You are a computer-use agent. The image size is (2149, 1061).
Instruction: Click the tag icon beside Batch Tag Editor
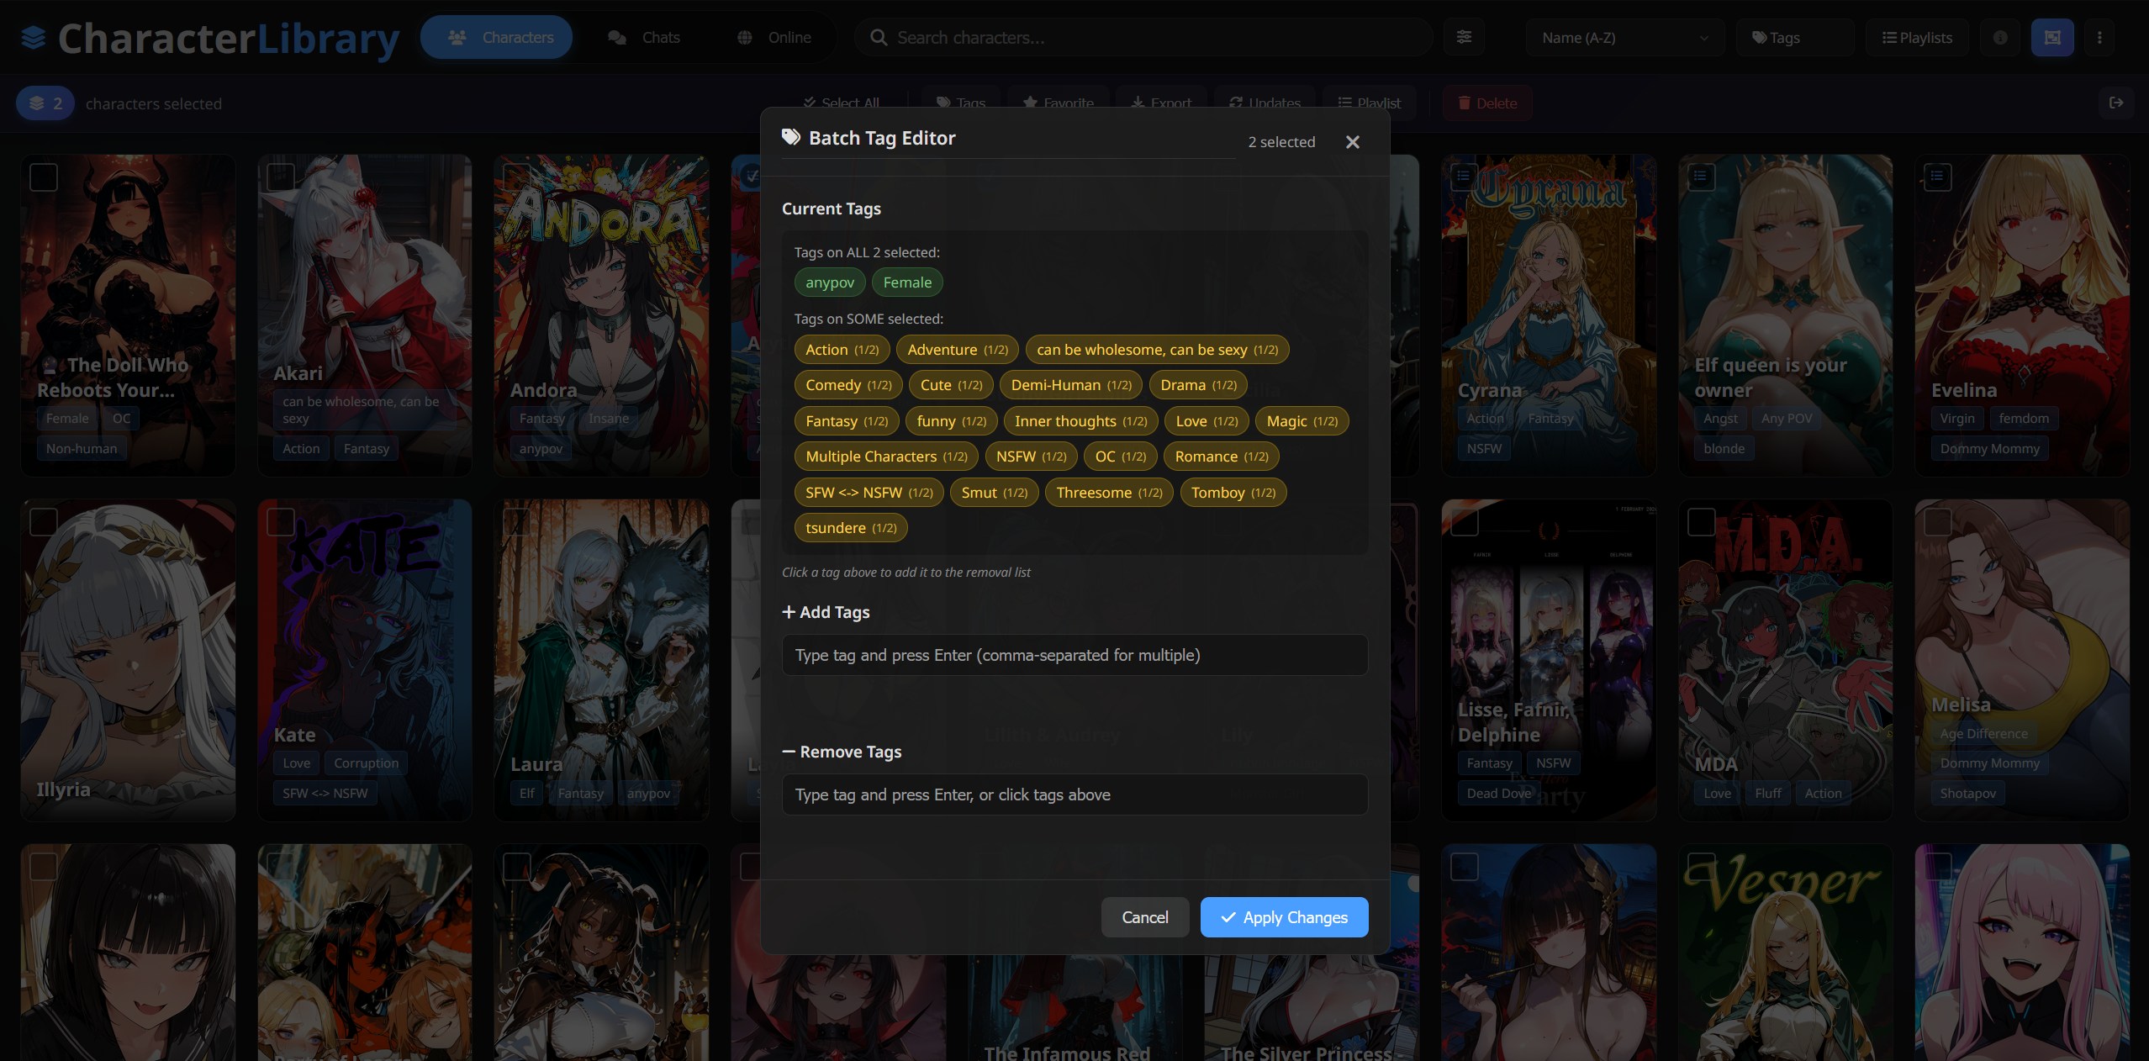[791, 137]
